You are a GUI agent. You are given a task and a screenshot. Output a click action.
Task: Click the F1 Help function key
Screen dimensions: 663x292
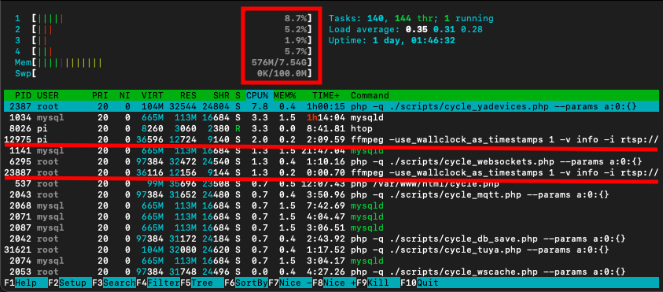coord(26,283)
